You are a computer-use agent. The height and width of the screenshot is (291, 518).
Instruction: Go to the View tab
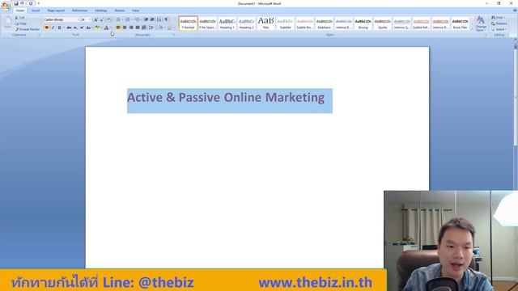pyautogui.click(x=135, y=11)
